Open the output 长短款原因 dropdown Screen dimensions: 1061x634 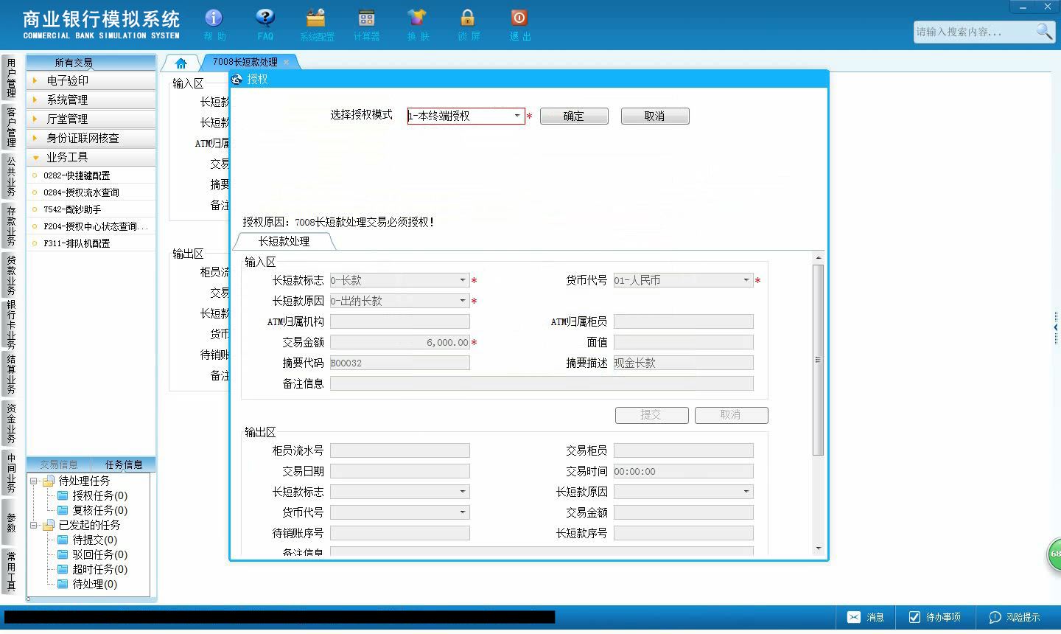tap(746, 492)
